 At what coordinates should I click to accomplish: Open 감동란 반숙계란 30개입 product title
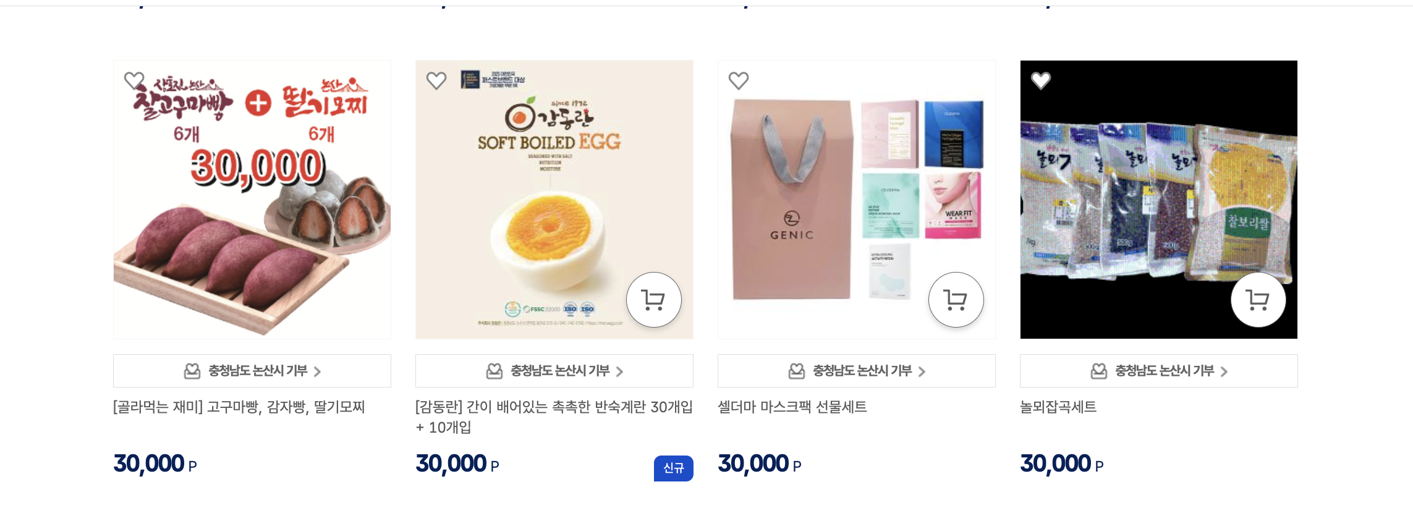coord(554,417)
